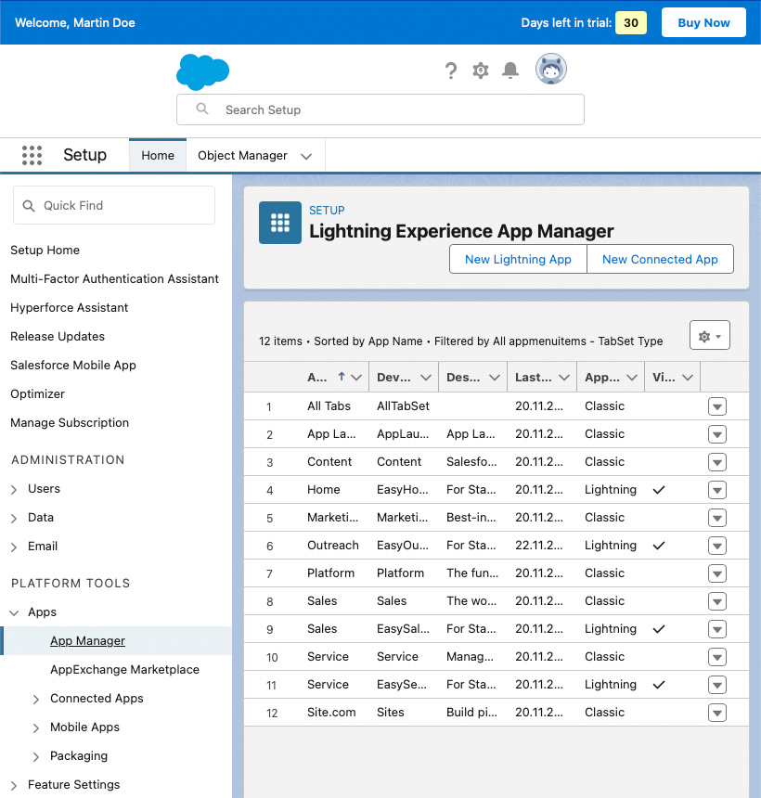Switch to the Object Manager tab
Screen dimensions: 761x798
tap(243, 155)
